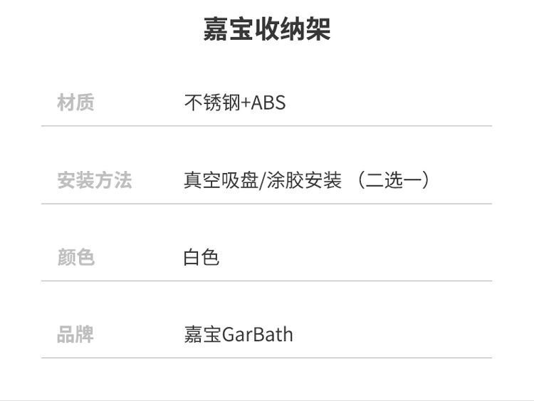Click the divider line under the 材质 row
Screen dimensions: 534x401
(266, 126)
